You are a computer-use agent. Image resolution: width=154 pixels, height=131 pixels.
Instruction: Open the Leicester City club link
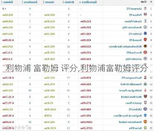tap(134, 59)
